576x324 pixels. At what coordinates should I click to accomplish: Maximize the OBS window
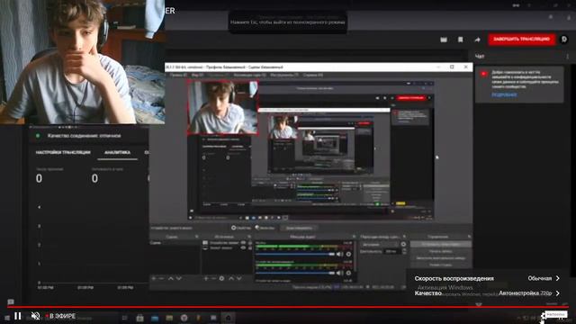point(452,67)
